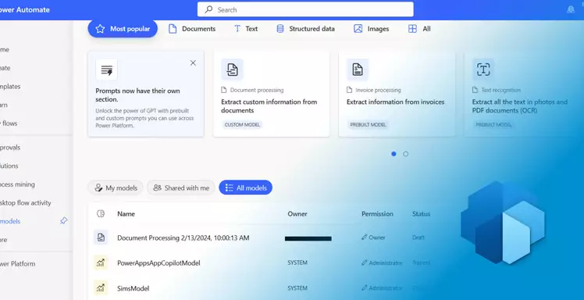
Task: Open notifications bell icon
Action: (570, 9)
